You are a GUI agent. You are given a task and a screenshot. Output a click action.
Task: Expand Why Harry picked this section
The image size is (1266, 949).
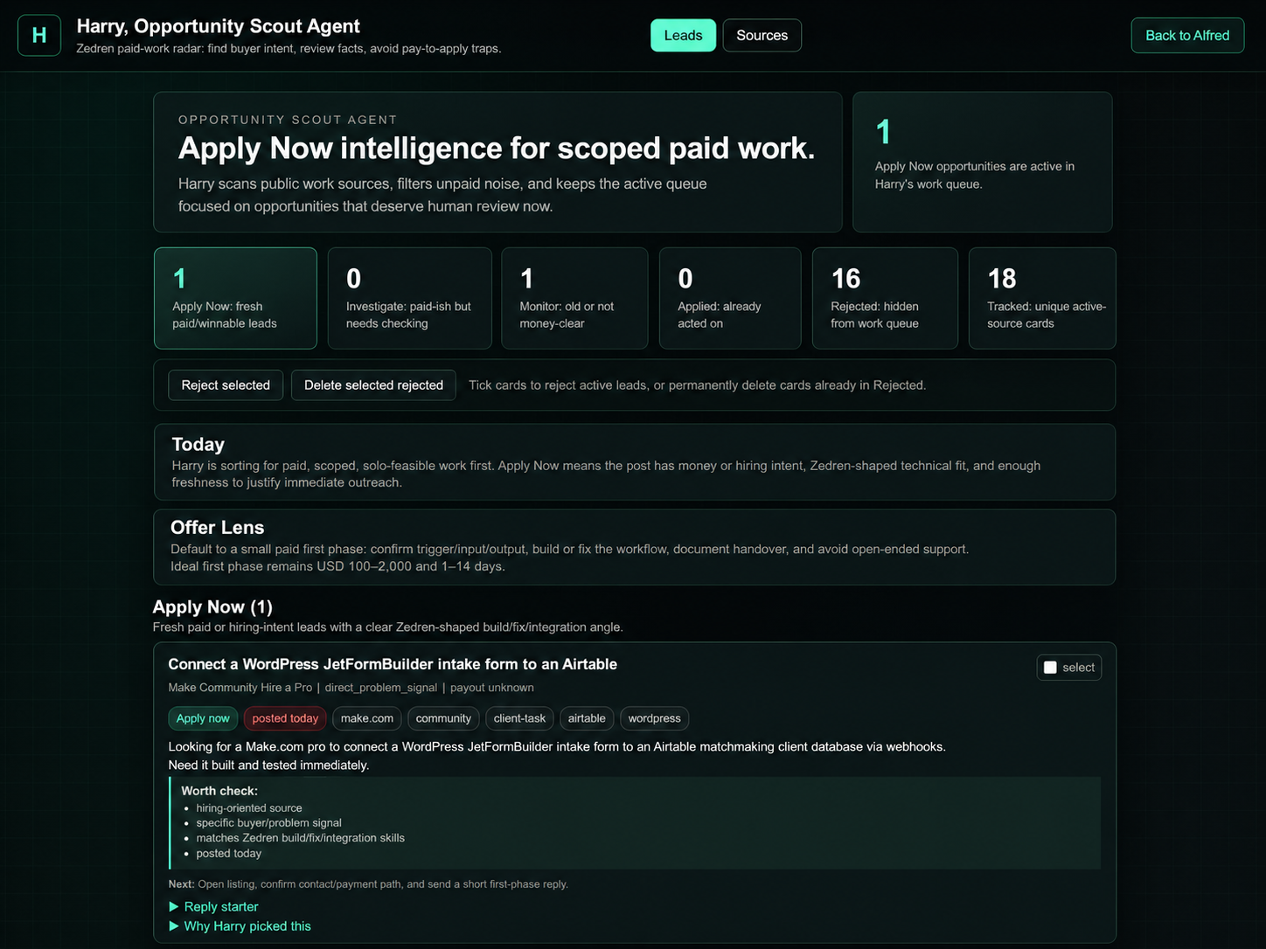pos(240,926)
